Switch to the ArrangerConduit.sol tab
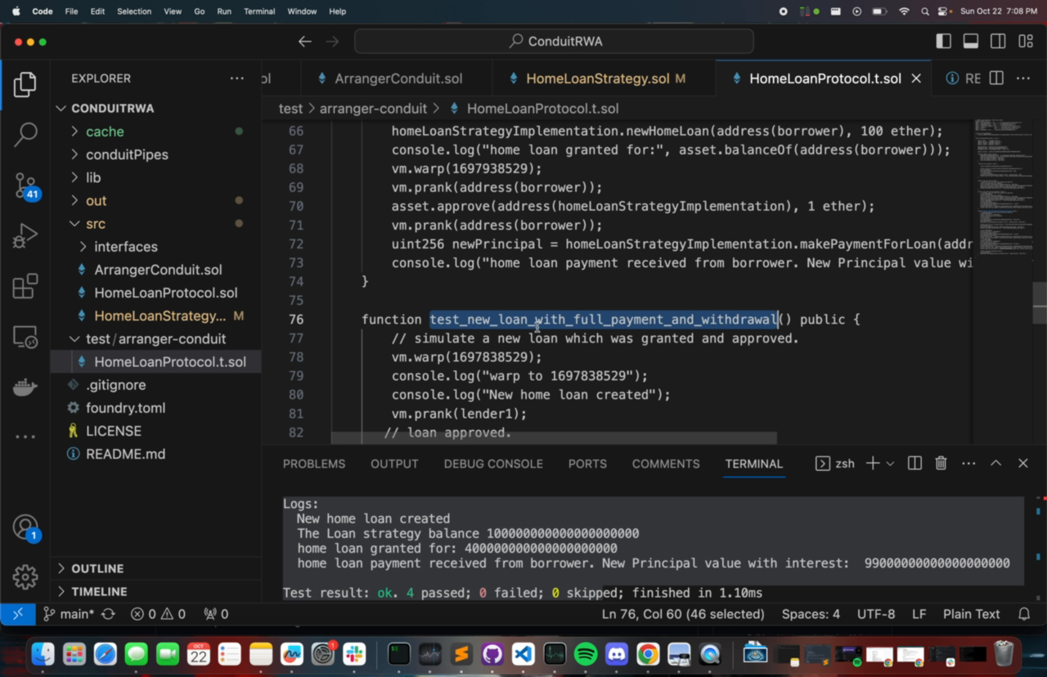The image size is (1047, 677). pos(398,78)
